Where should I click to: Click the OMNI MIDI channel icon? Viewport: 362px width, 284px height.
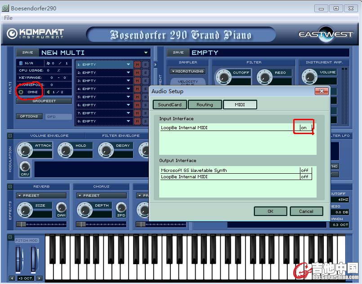coord(21,92)
